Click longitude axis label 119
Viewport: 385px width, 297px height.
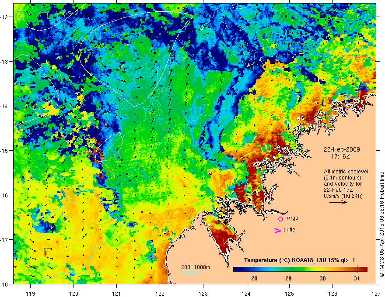click(x=31, y=294)
